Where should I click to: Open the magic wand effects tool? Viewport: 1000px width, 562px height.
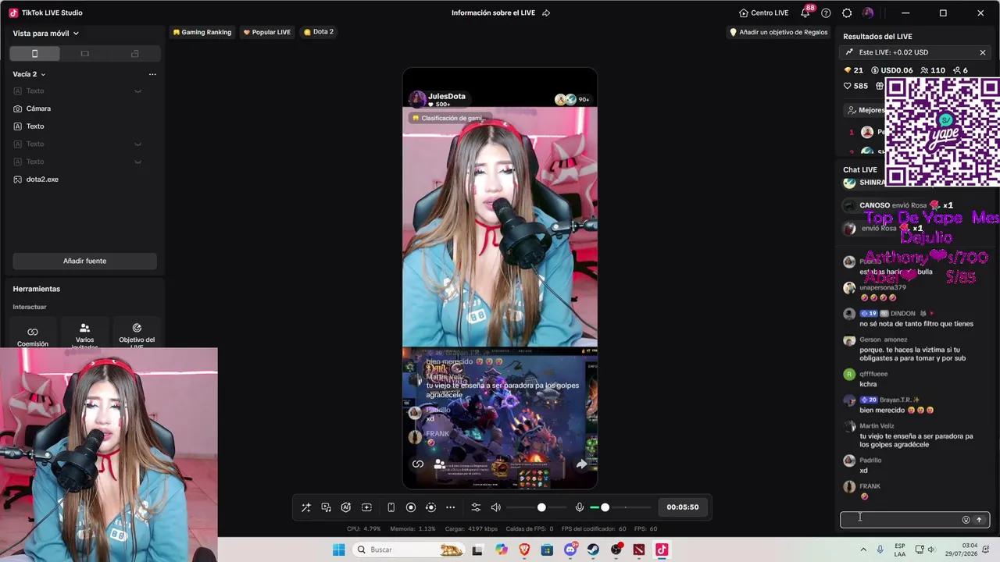[306, 507]
